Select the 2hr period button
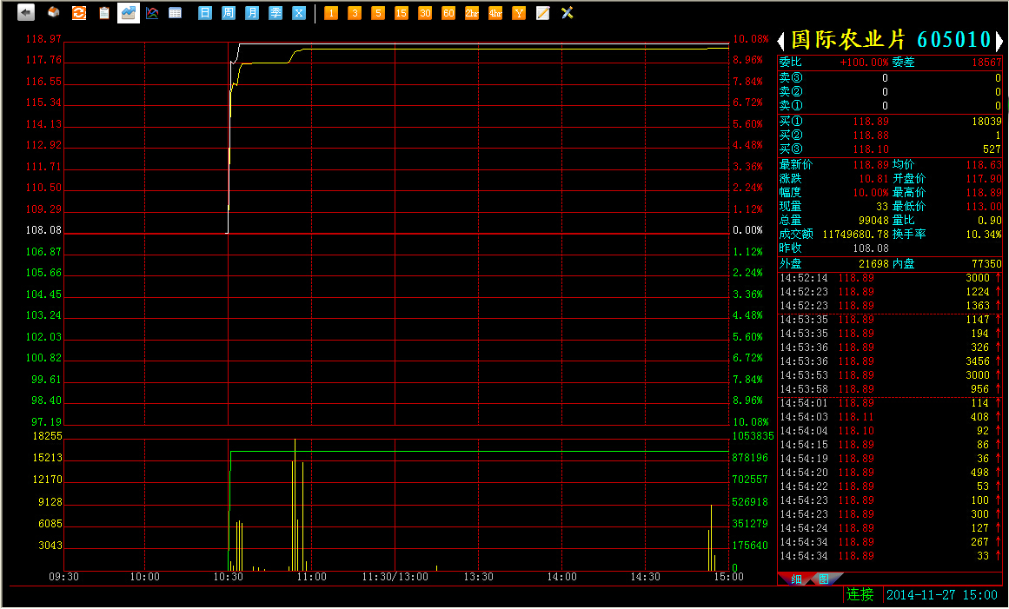 coord(472,13)
